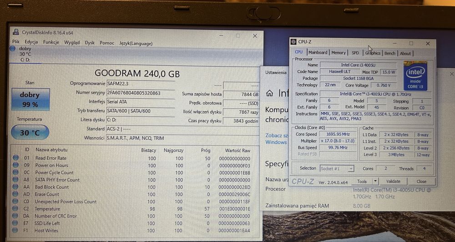455x242 pixels.
Task: Click the Interfejs field Serial ATA
Action: point(141,102)
